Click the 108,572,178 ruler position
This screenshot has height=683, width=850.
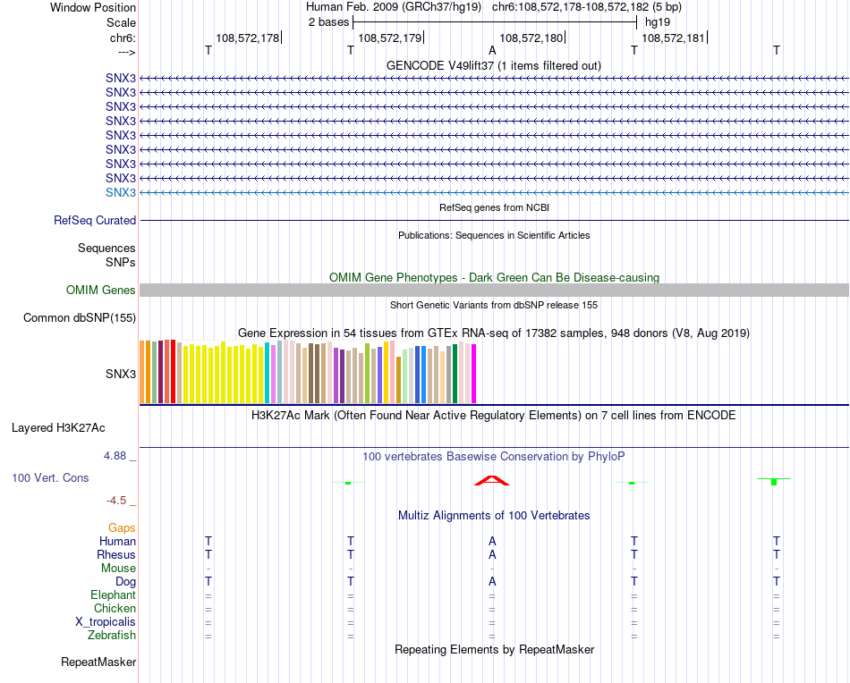(247, 38)
